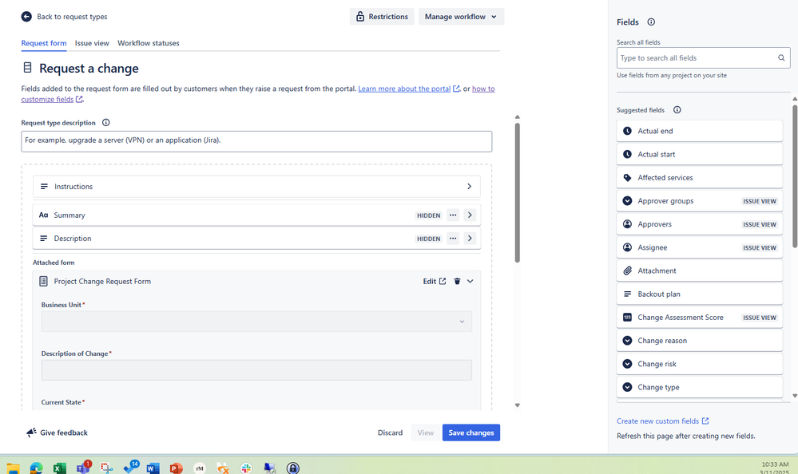798x474 pixels.
Task: Click the Give feedback megaphone icon
Action: 30,432
